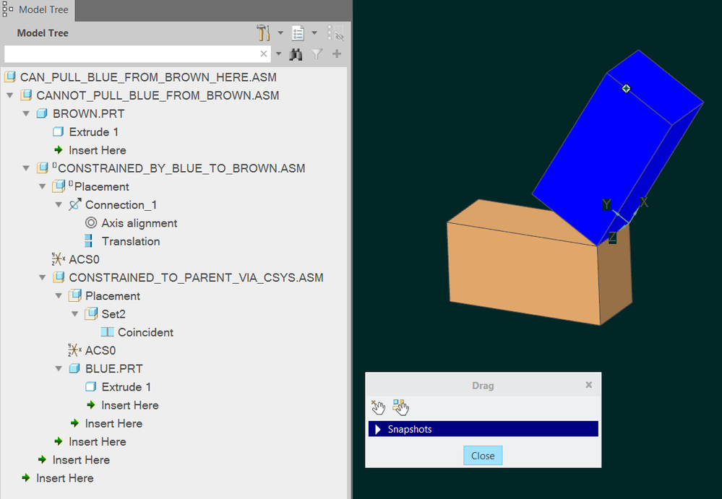Viewport: 722px width, 499px height.
Task: Click CONSTRAINED_BY_BLUE_TO_BROWN.ASM assembly icon
Action: 43,168
